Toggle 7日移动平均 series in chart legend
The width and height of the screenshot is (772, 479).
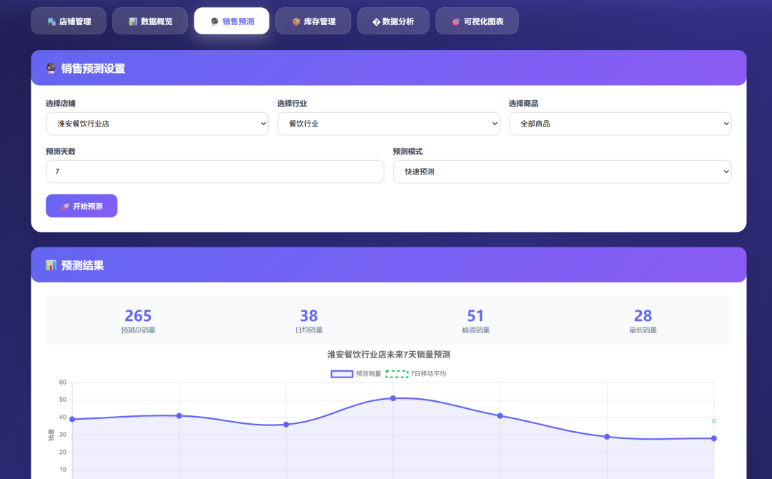416,374
